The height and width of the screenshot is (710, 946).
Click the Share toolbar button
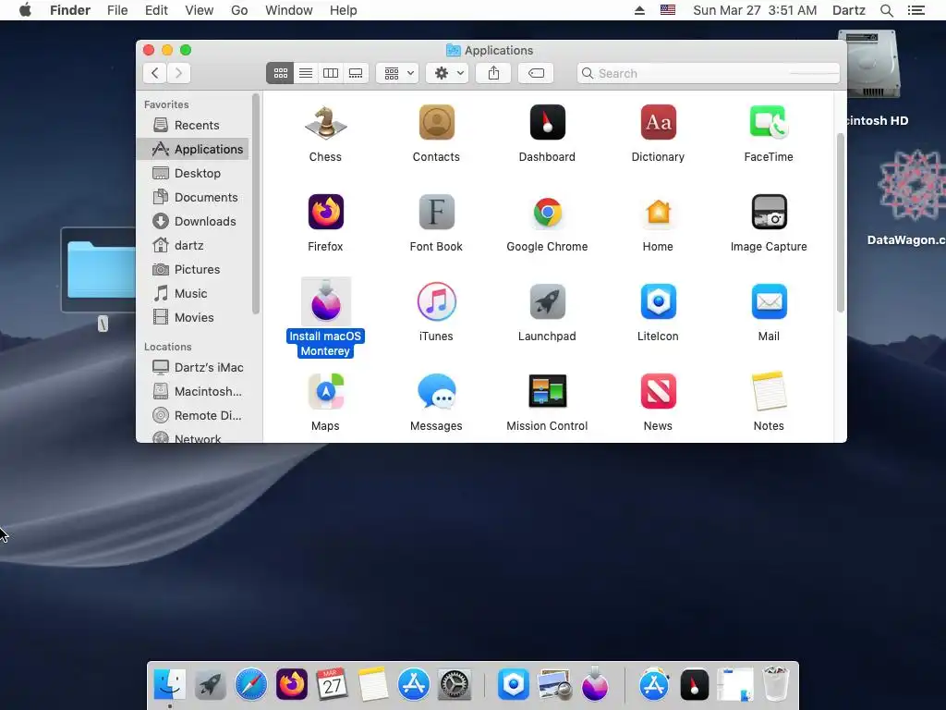[x=493, y=73]
